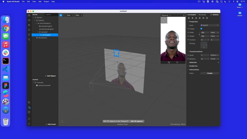Image resolution: width=247 pixels, height=139 pixels.
Task: Collapse the Interactions section
Action: click(188, 70)
